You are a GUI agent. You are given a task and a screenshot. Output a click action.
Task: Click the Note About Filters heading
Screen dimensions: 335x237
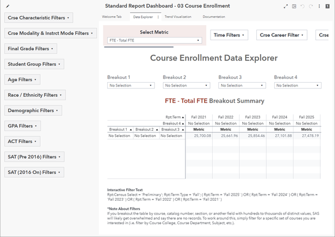123,208
